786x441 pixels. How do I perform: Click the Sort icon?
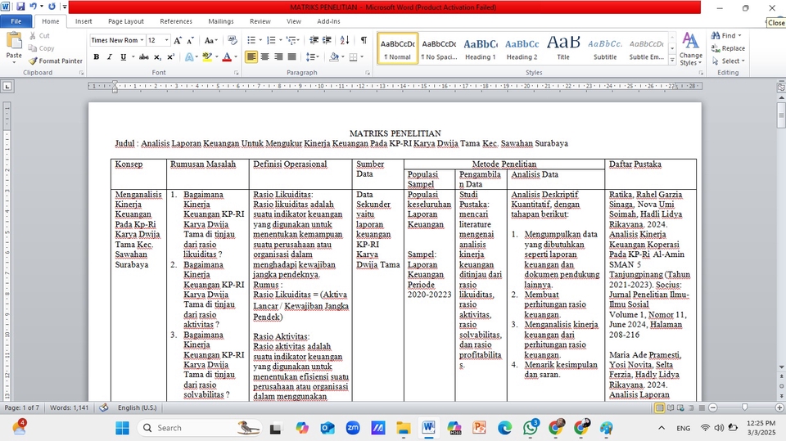[345, 40]
